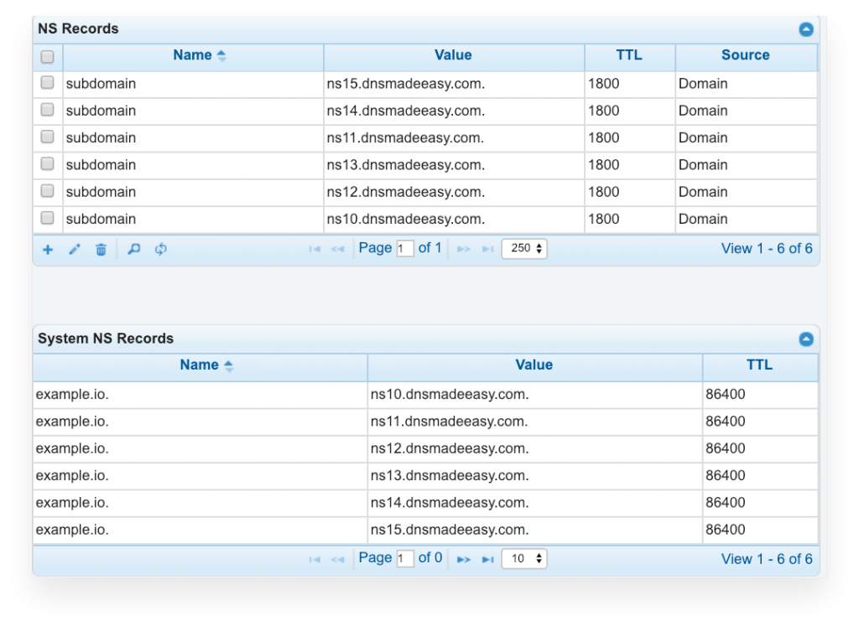Add a new NS record with plus icon
The image size is (859, 626).
(48, 250)
